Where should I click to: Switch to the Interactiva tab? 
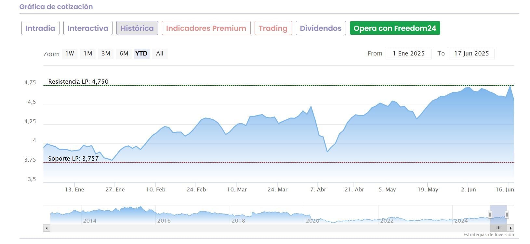pyautogui.click(x=88, y=28)
